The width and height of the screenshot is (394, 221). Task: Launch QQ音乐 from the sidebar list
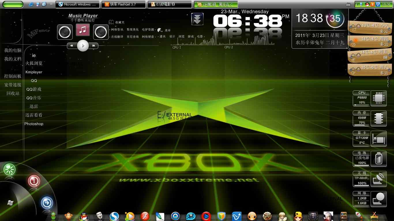[34, 98]
